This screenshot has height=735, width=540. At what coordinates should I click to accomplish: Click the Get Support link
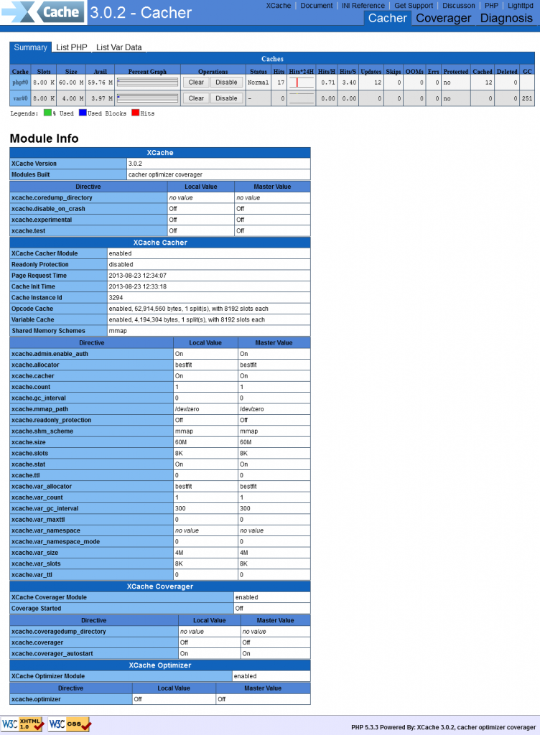pyautogui.click(x=414, y=6)
